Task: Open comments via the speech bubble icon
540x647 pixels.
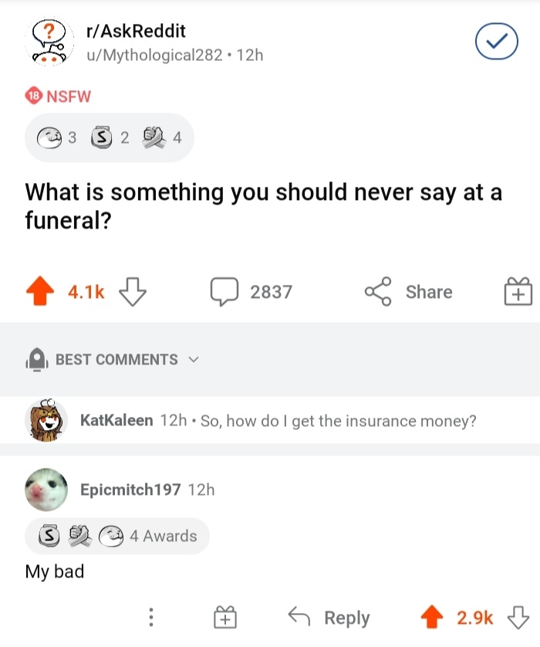Action: coord(224,291)
